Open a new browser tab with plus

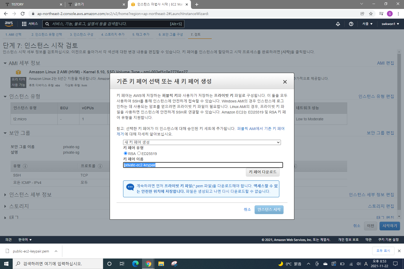pos(197,4)
